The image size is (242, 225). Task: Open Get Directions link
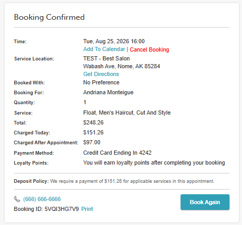[x=101, y=74]
